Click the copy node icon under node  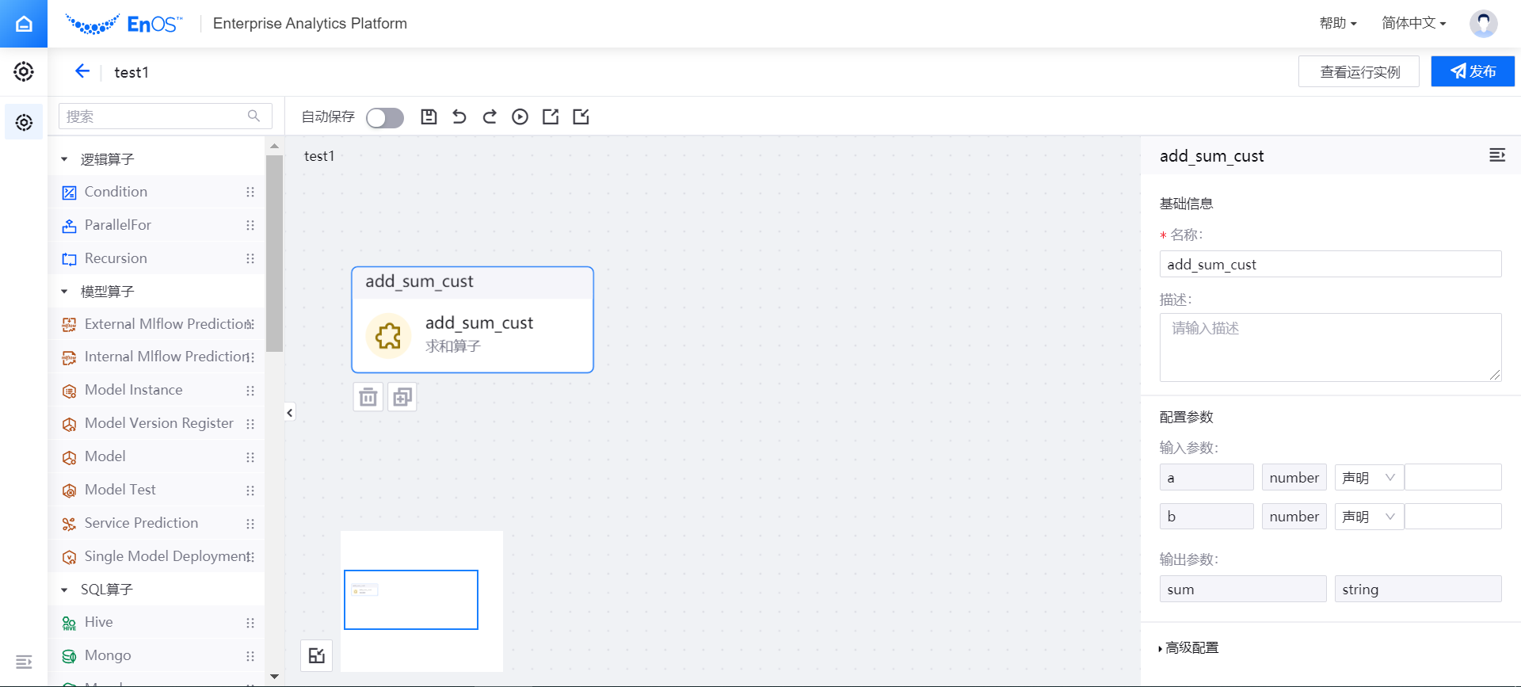coord(402,397)
